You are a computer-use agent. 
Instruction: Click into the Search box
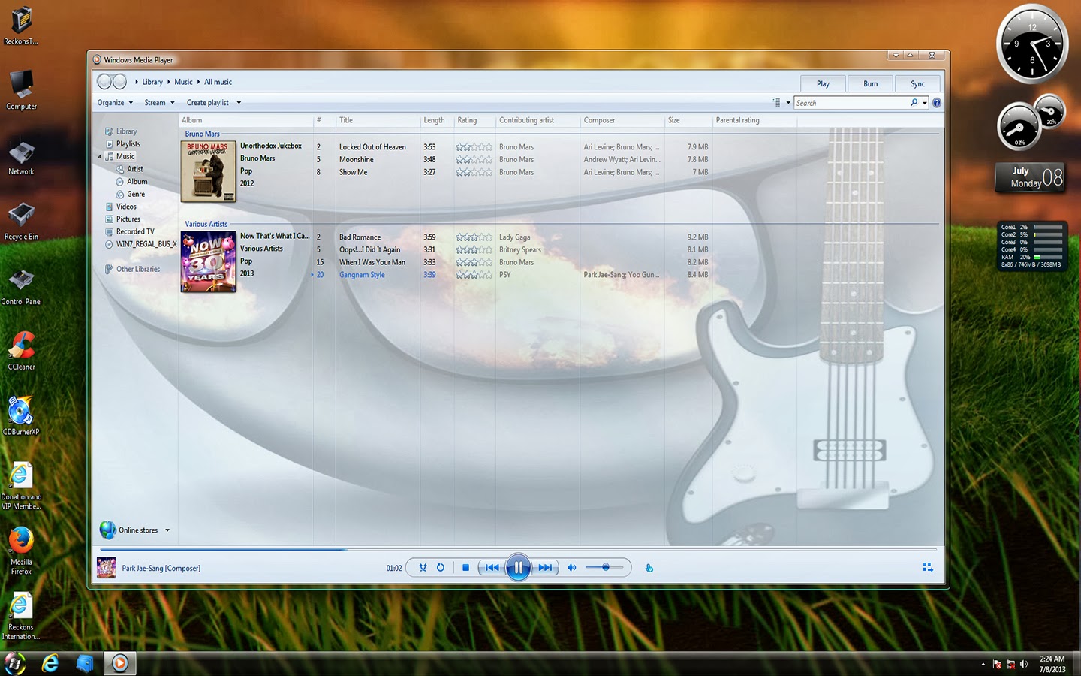click(851, 103)
